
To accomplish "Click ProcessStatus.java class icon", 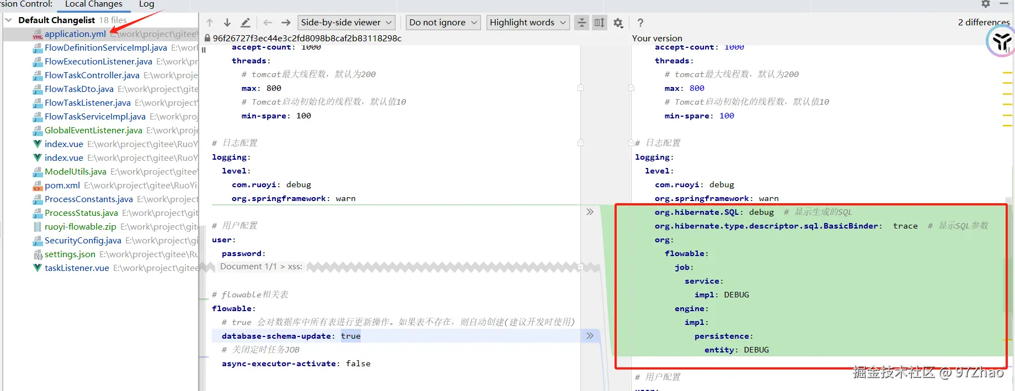I will click(x=38, y=213).
